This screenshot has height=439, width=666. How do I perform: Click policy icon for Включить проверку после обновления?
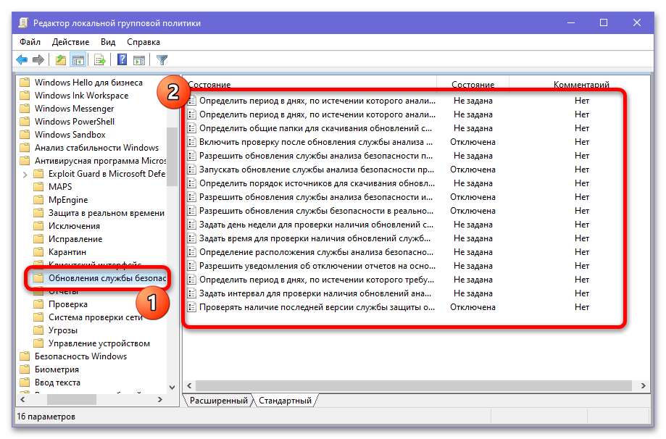click(x=192, y=142)
